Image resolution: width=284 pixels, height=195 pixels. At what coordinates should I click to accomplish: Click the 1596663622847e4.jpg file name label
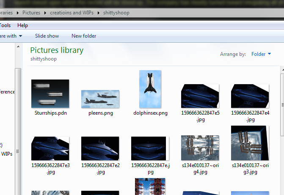pyautogui.click(x=250, y=116)
